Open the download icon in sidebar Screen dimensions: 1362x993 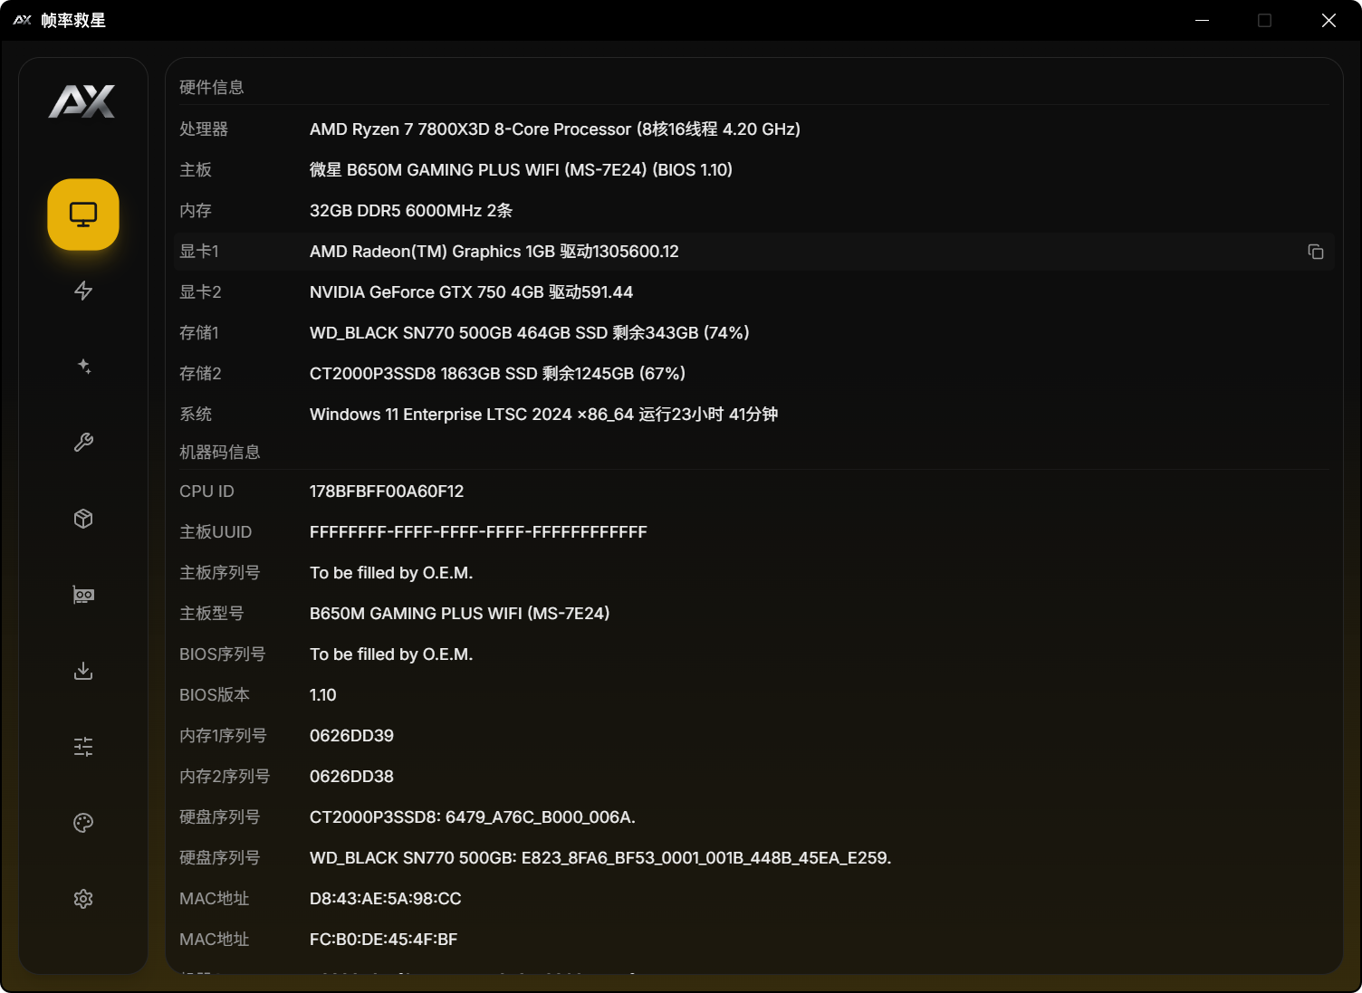83,671
